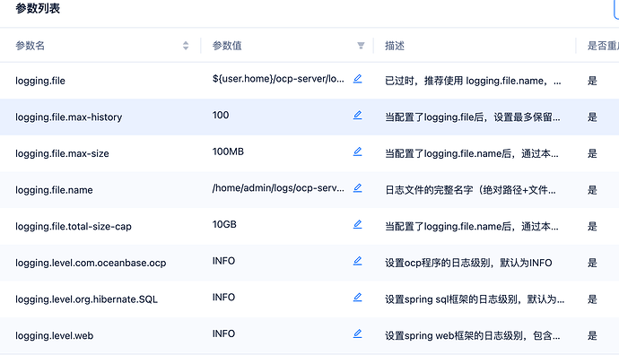This screenshot has height=355, width=619.
Task: Edit logging.file.name value pencil icon
Action: tap(357, 188)
